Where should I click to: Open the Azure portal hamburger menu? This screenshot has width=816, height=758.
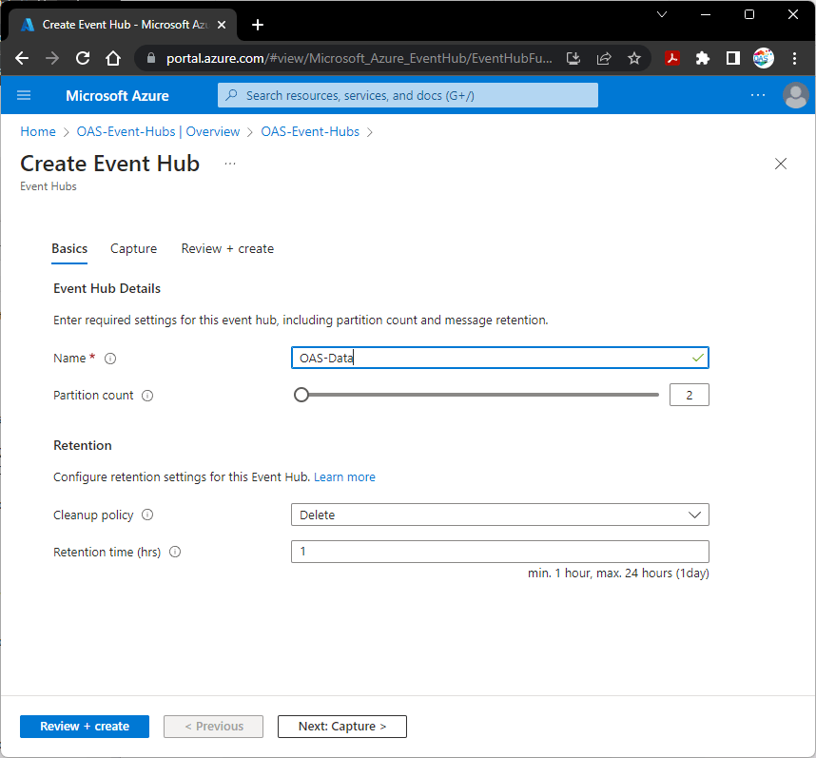coord(24,95)
